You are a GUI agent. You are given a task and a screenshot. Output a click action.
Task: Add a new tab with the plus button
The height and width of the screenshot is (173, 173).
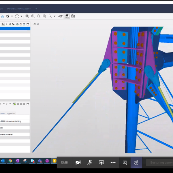point(36,9)
